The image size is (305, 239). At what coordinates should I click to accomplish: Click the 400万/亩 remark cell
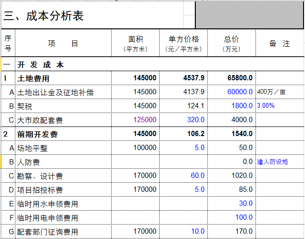[271, 92]
